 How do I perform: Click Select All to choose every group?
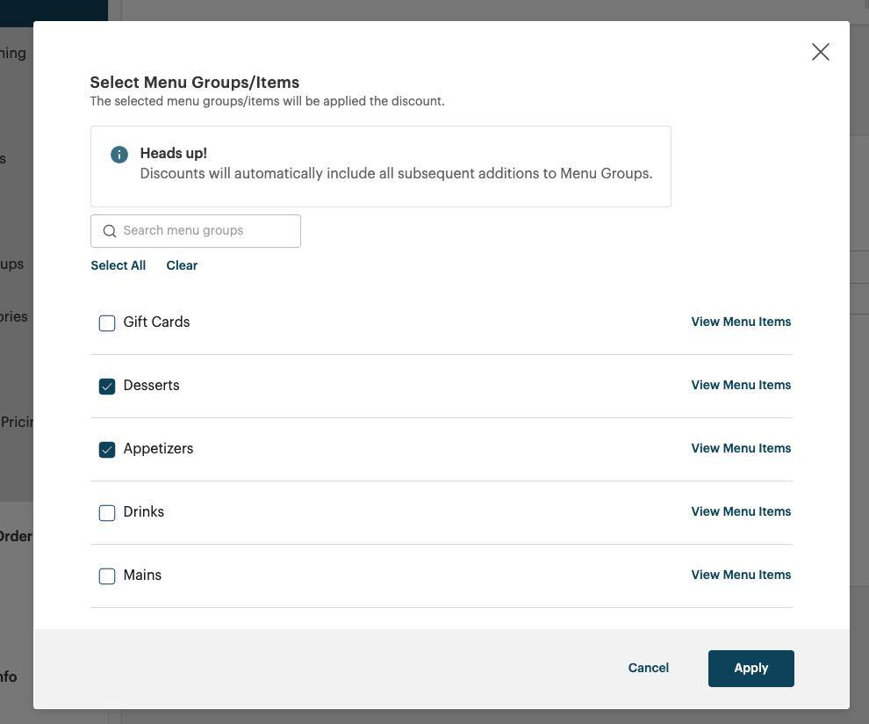[x=118, y=264]
